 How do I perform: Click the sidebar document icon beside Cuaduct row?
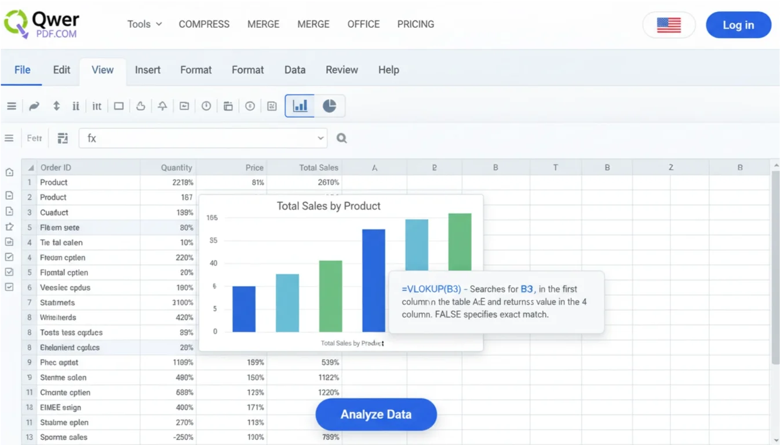pyautogui.click(x=9, y=211)
